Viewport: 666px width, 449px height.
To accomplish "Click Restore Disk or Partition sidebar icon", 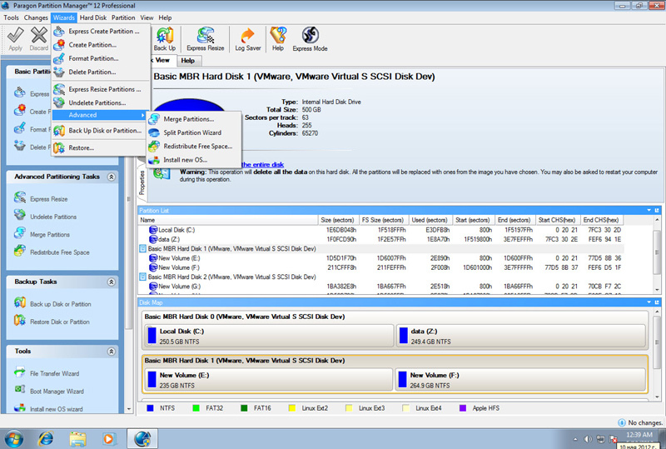I will [19, 321].
